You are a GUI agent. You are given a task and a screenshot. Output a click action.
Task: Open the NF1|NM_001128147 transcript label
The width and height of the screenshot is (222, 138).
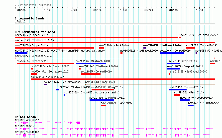point(27,120)
